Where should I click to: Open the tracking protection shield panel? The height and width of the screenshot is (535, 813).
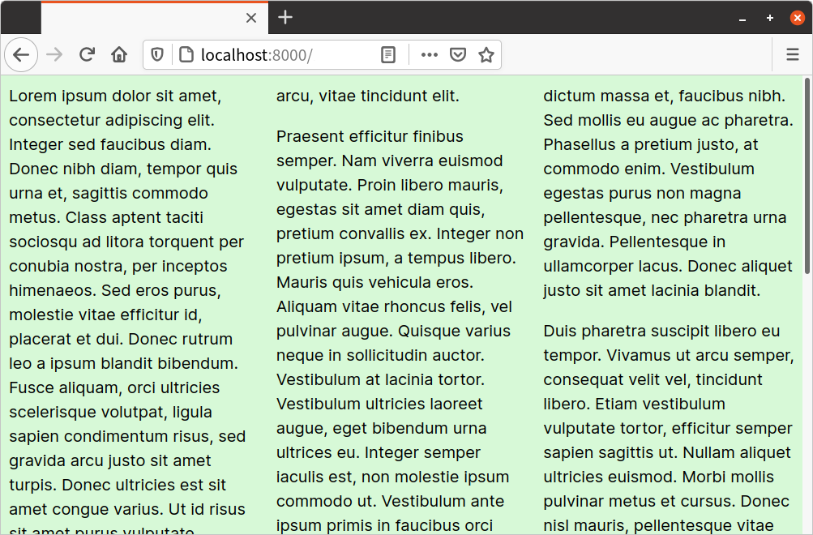tap(157, 54)
